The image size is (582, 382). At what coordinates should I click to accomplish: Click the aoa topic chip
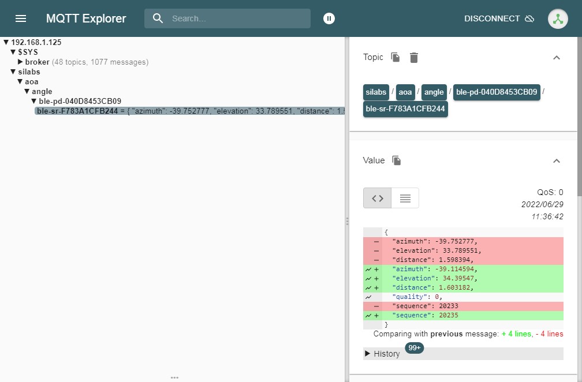point(405,92)
